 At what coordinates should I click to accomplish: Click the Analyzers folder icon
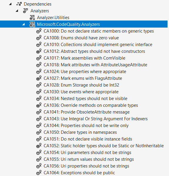(26, 11)
